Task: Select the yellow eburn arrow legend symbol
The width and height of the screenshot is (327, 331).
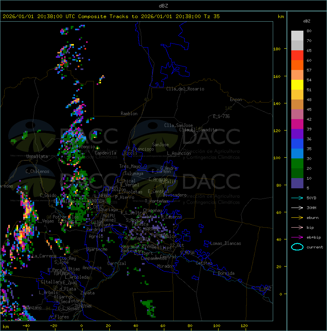Action: point(297,218)
